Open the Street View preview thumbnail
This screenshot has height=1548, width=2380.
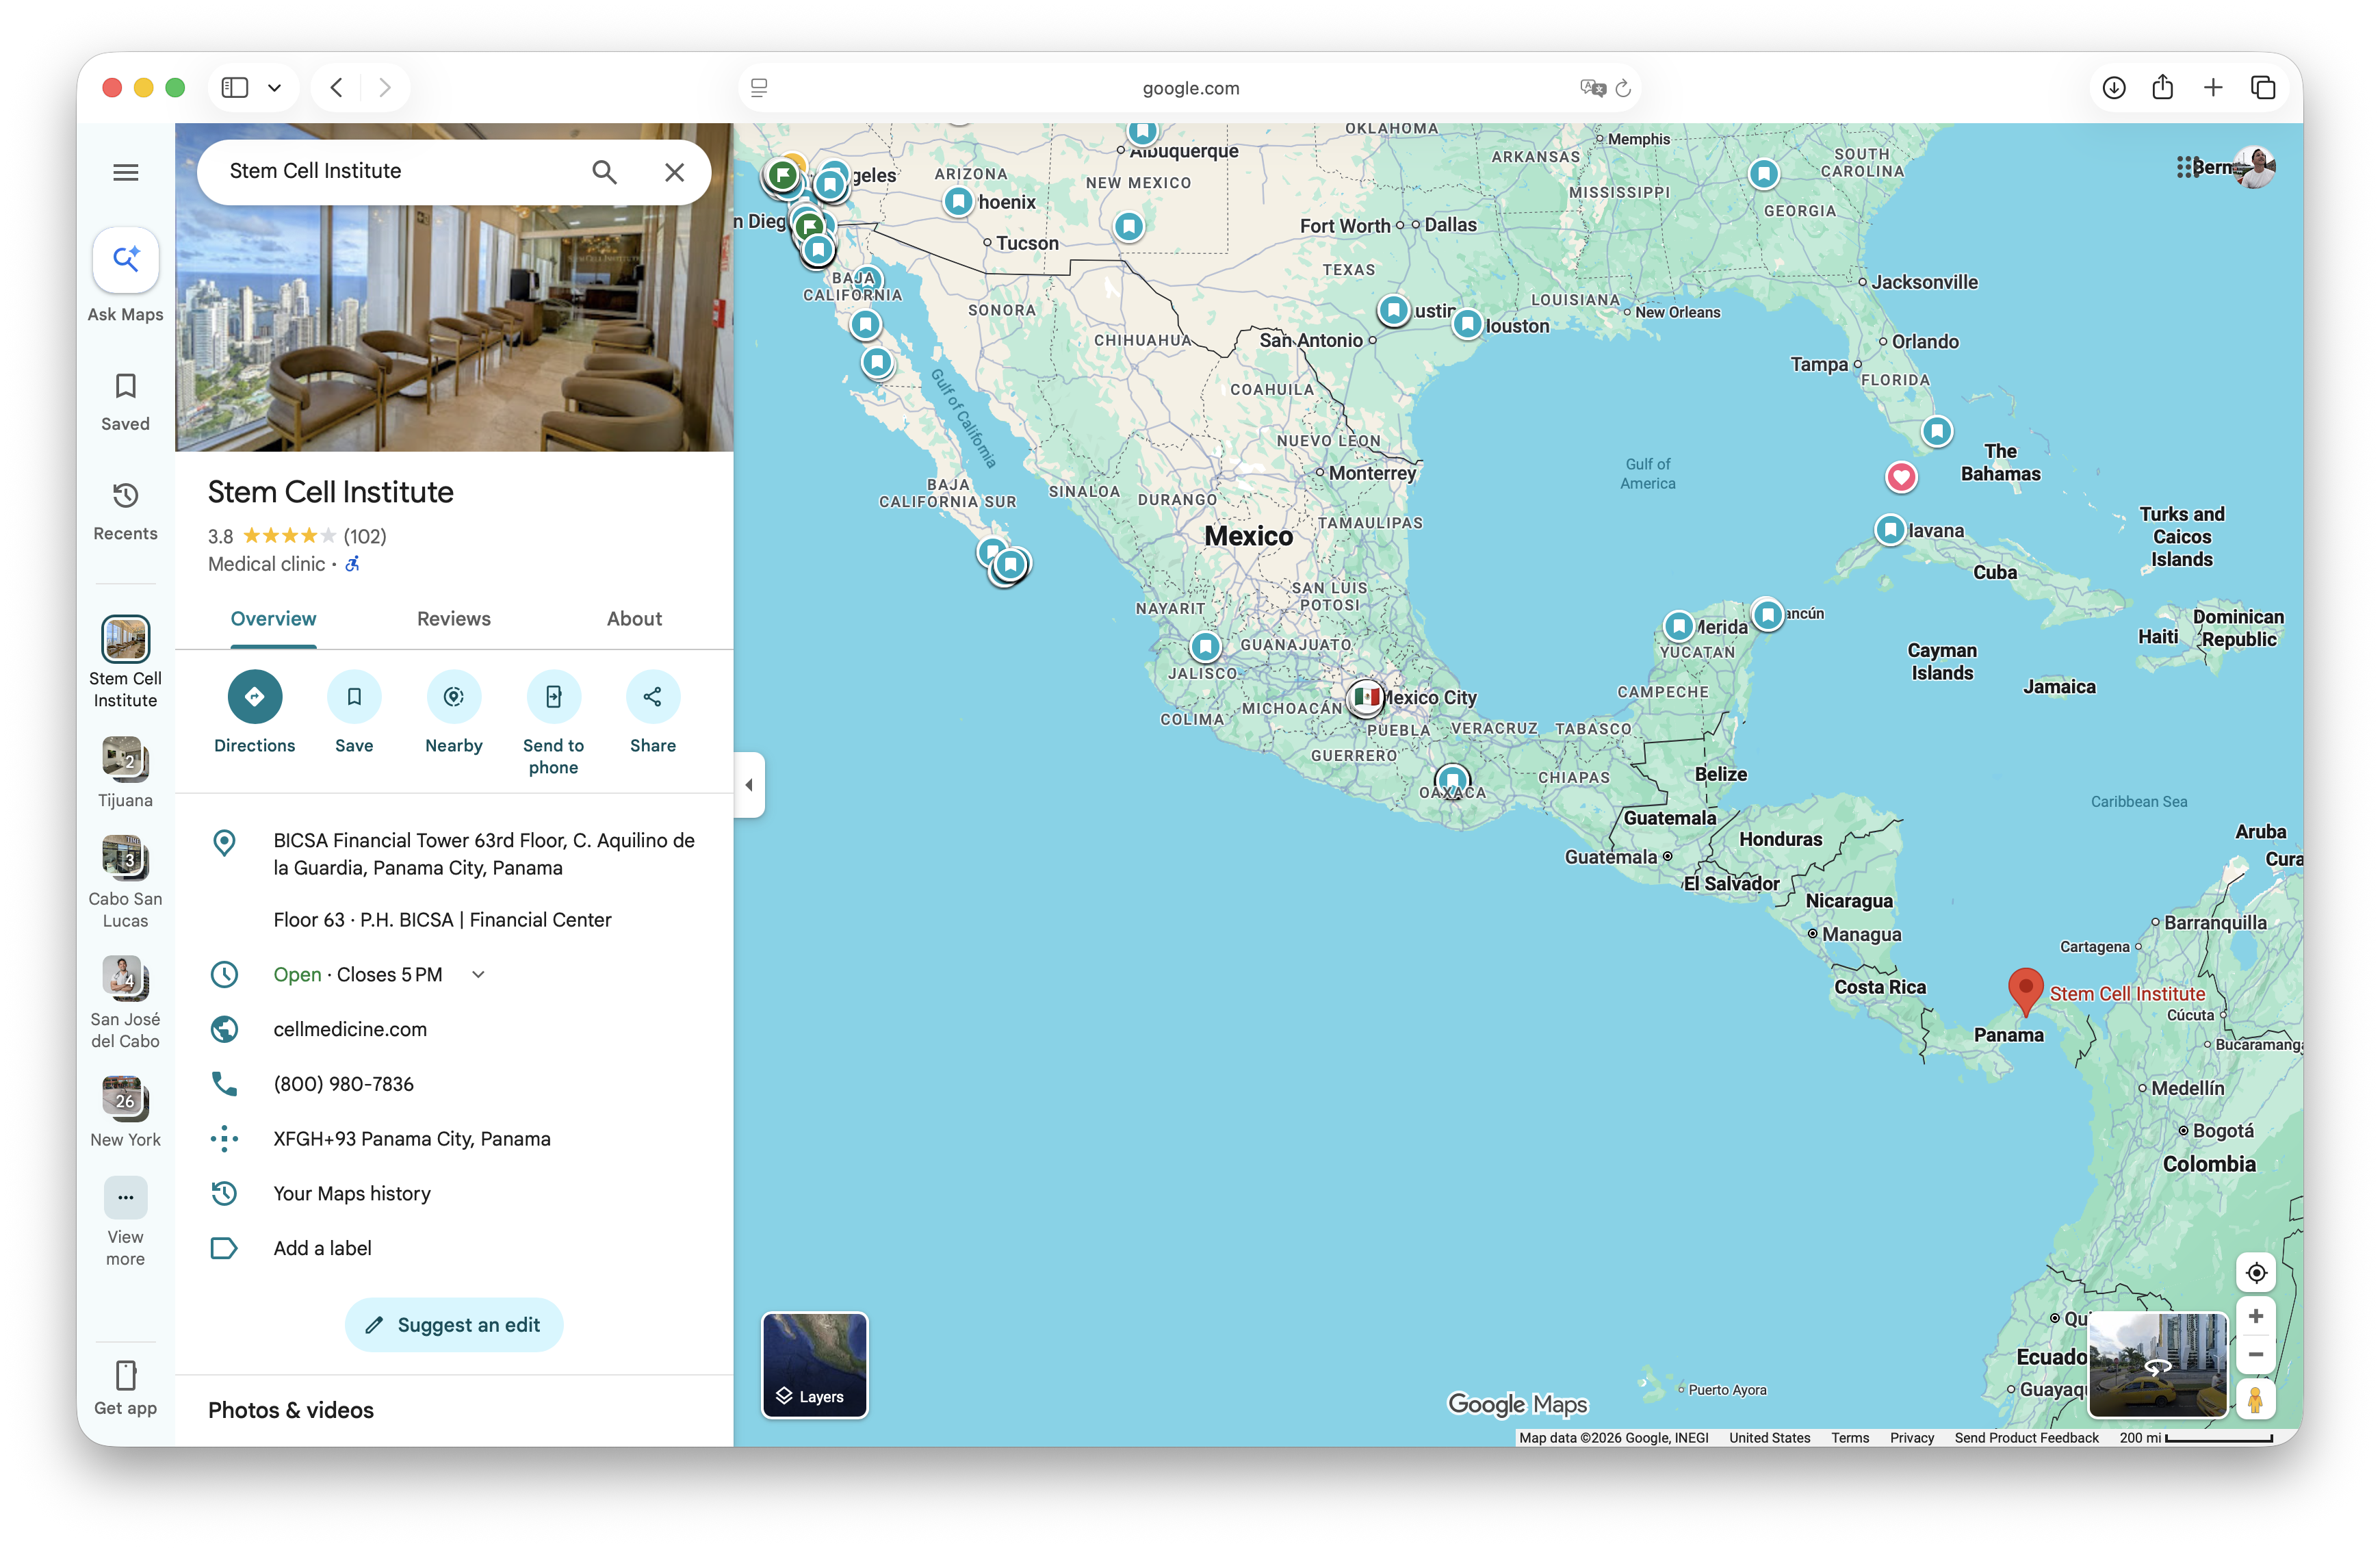click(2157, 1365)
